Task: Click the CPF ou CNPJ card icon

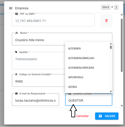Action: click(x=16, y=14)
